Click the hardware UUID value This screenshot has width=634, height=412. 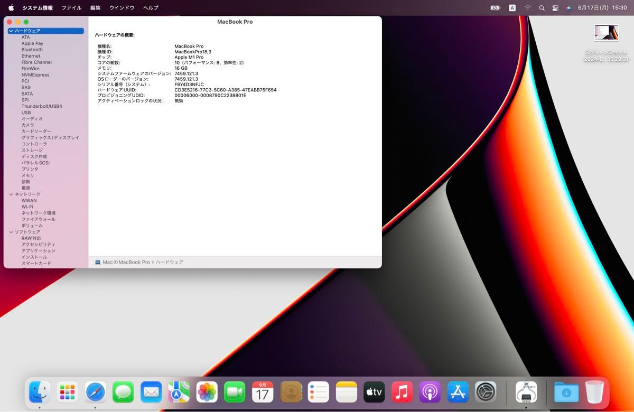pos(226,90)
